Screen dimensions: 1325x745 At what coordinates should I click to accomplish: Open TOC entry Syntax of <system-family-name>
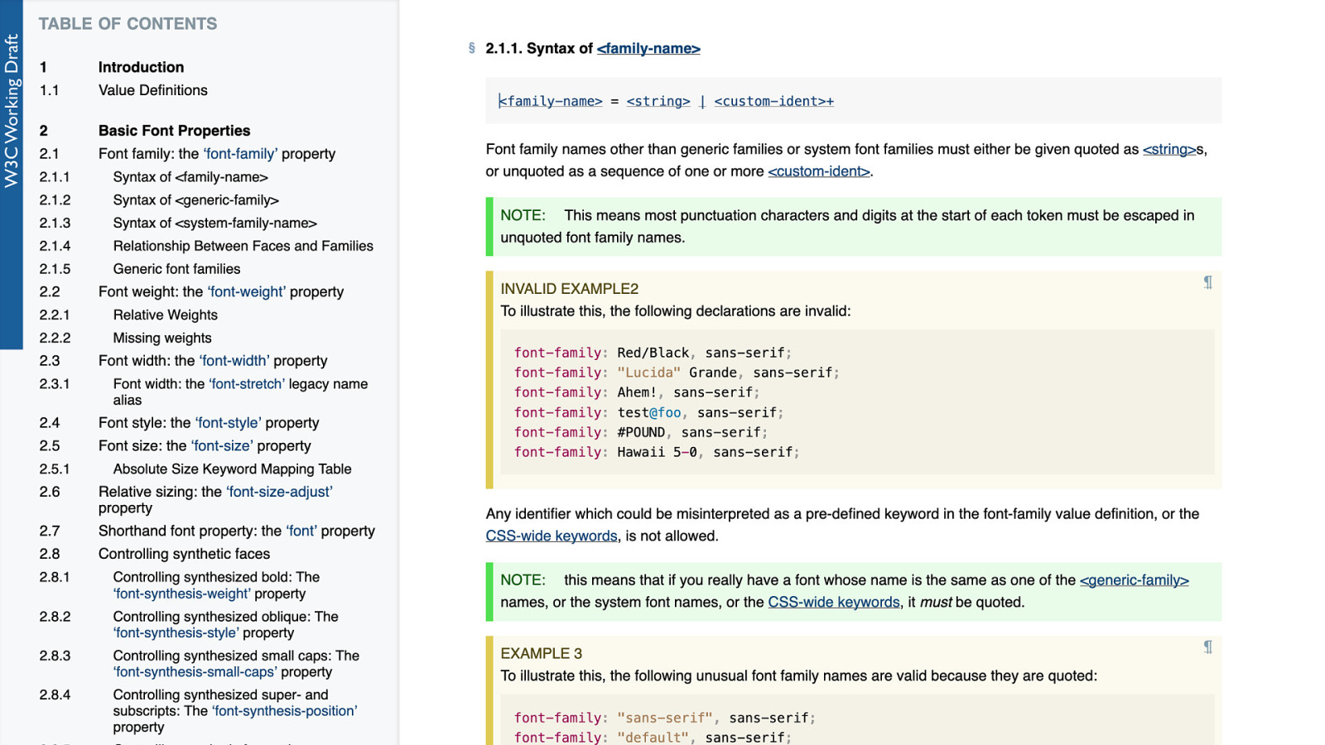pos(215,223)
